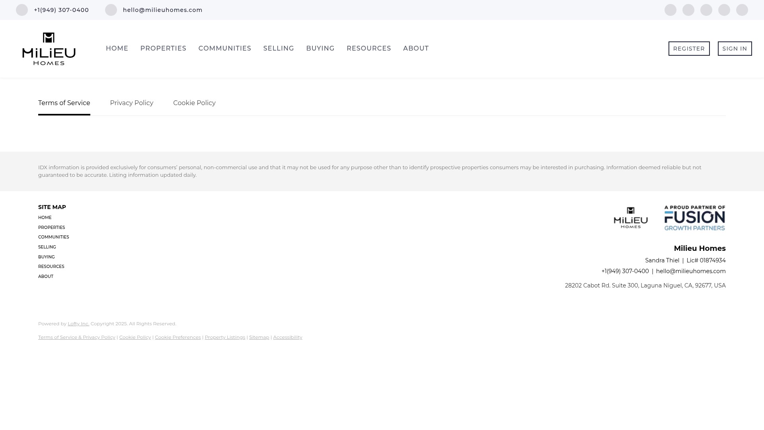Select the Terms of Service tab
This screenshot has width=764, height=430.
64,103
